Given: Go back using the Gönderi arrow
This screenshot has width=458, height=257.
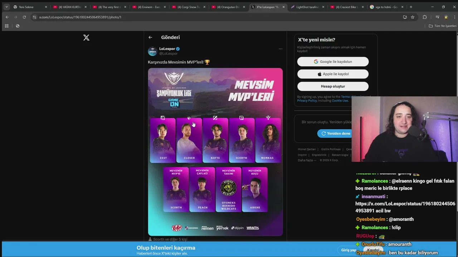Looking at the screenshot, I should [150, 37].
